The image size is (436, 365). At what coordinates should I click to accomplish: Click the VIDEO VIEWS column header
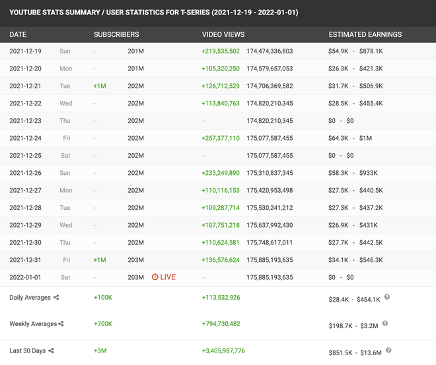223,34
